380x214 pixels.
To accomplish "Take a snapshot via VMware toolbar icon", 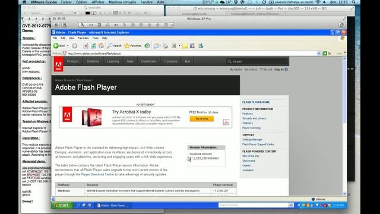I will click(65, 25).
